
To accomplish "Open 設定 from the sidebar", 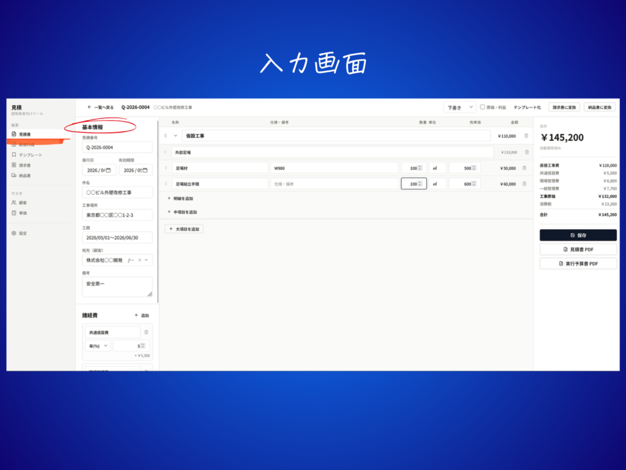I will click(23, 233).
